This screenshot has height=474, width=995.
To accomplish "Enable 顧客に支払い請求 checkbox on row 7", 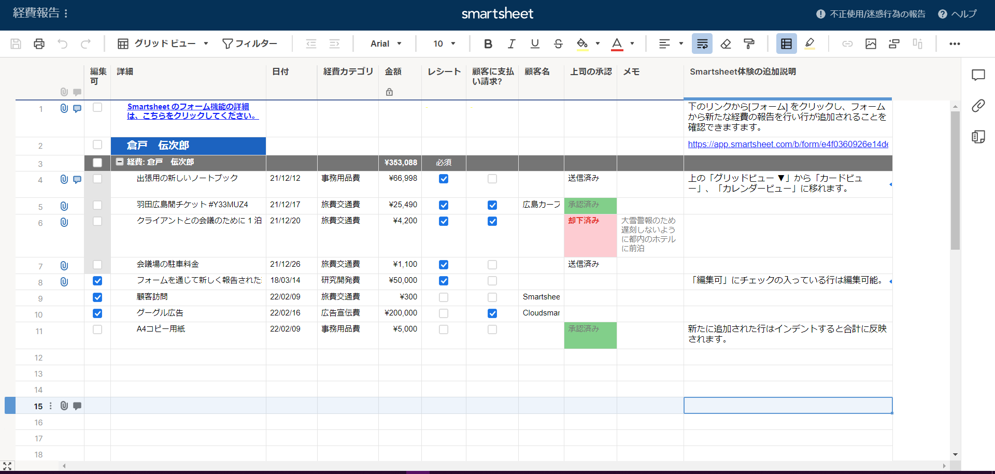I will [492, 265].
